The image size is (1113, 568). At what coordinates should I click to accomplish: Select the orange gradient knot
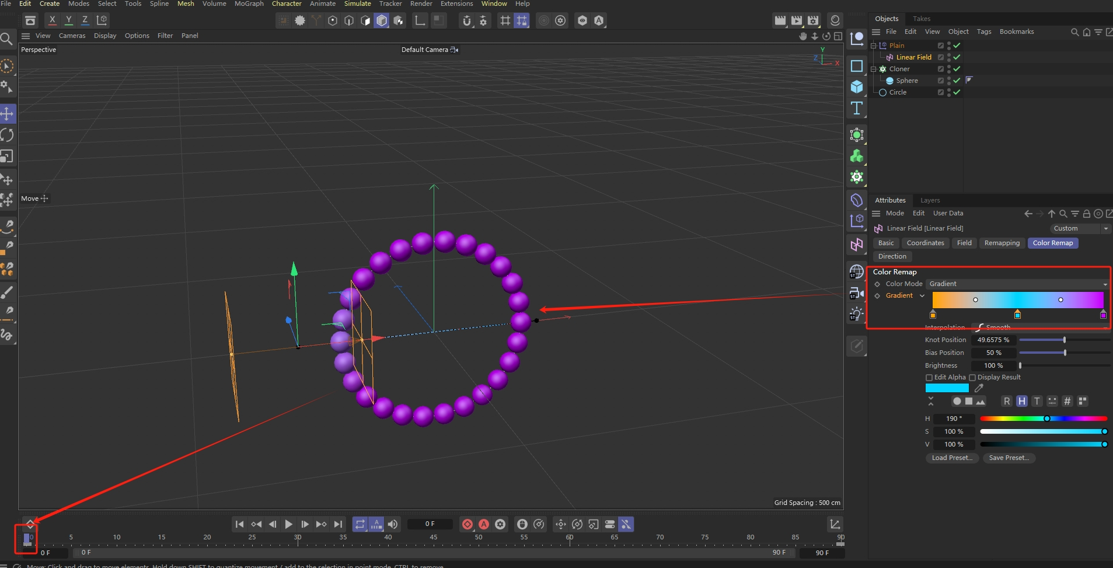click(x=933, y=315)
